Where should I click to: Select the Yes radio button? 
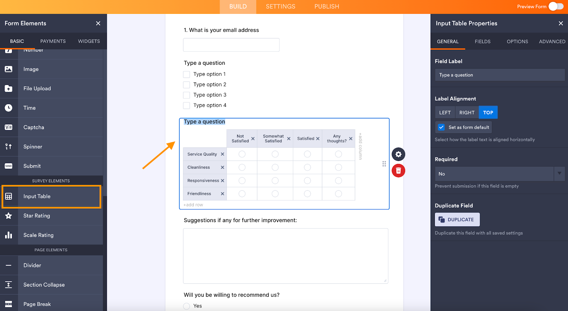[x=186, y=306]
